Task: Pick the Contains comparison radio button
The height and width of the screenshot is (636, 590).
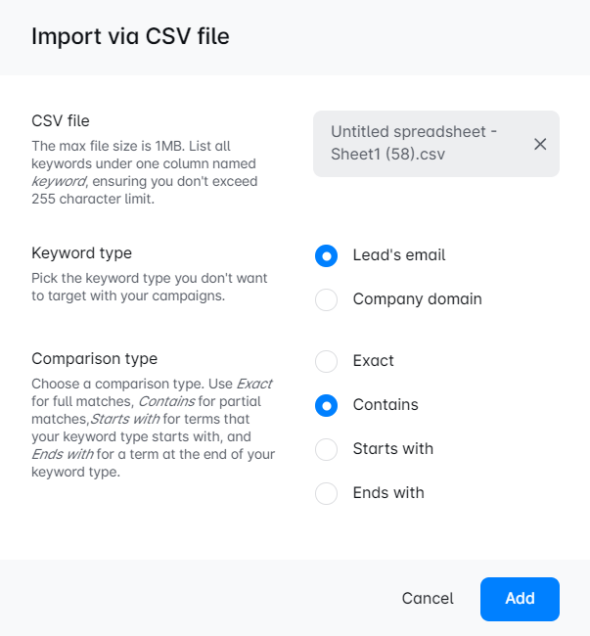Action: [x=327, y=405]
